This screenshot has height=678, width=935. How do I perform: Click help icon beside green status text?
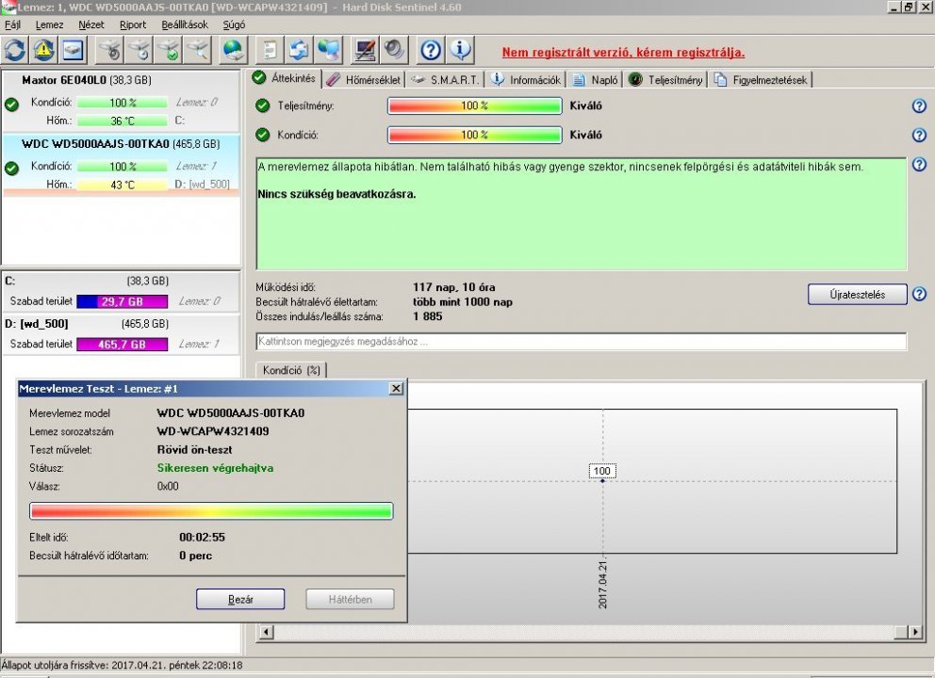[920, 165]
